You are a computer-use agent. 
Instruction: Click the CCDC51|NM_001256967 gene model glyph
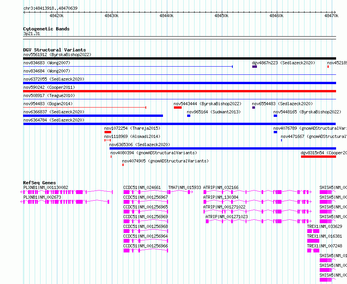pos(145,202)
